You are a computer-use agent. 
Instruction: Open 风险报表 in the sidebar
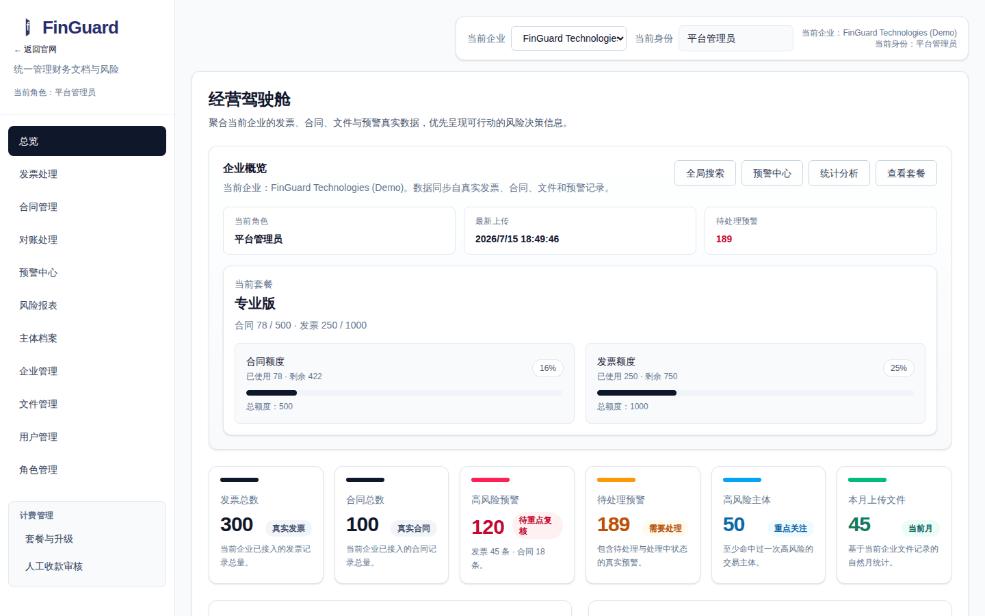click(87, 305)
